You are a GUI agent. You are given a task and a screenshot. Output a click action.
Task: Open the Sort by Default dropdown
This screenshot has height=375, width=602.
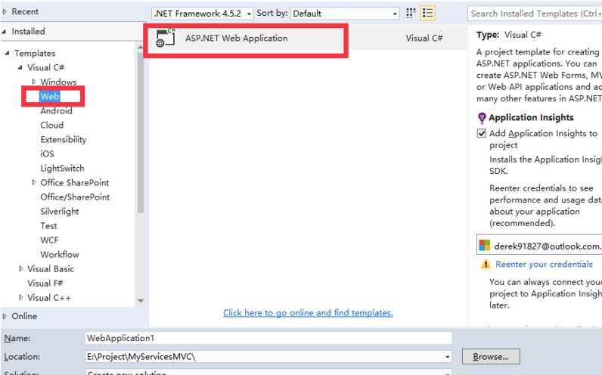[x=345, y=14]
